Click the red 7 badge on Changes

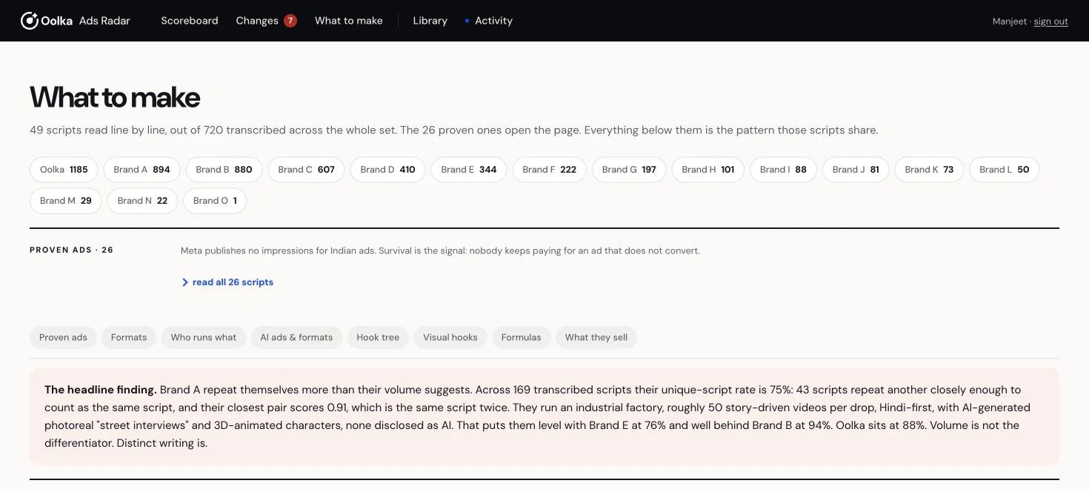coord(290,21)
